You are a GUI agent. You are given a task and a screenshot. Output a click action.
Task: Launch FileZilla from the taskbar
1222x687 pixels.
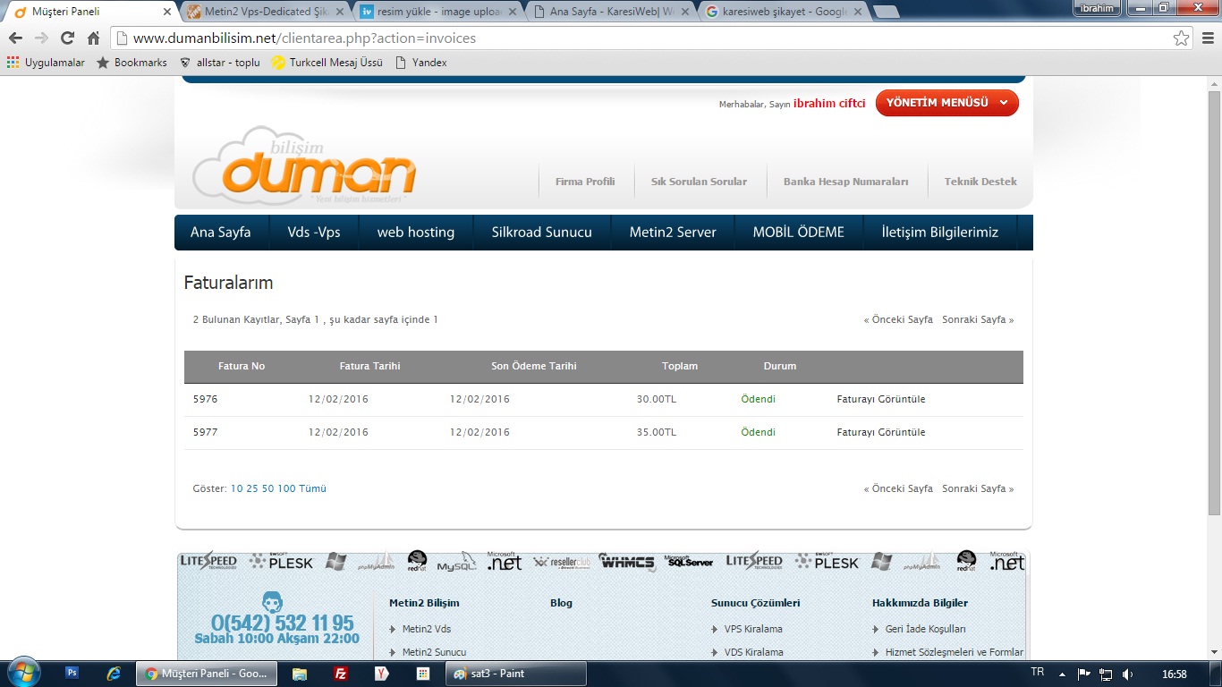pyautogui.click(x=340, y=674)
